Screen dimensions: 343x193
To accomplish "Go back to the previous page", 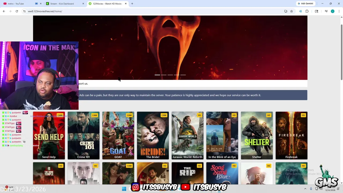I will (x=4, y=11).
